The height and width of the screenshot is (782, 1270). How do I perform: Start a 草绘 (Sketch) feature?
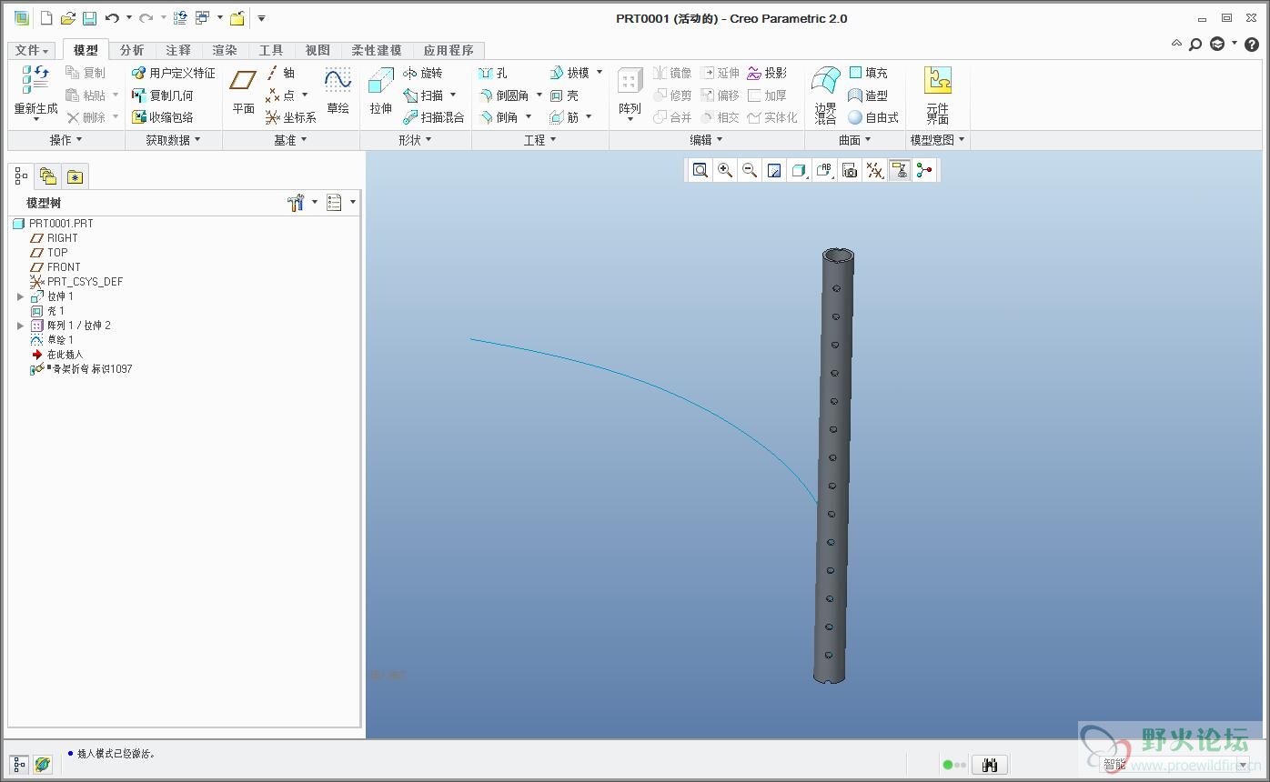click(338, 90)
